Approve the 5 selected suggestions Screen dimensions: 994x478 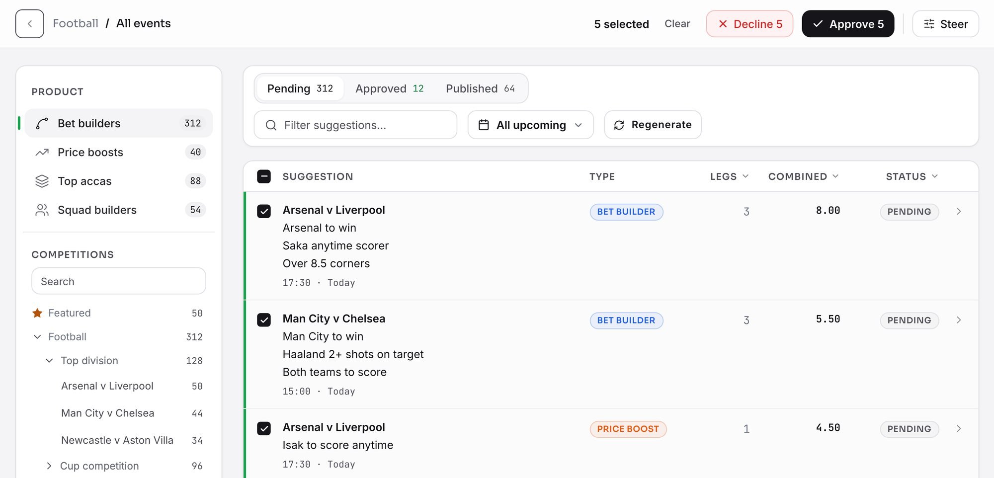pyautogui.click(x=848, y=24)
